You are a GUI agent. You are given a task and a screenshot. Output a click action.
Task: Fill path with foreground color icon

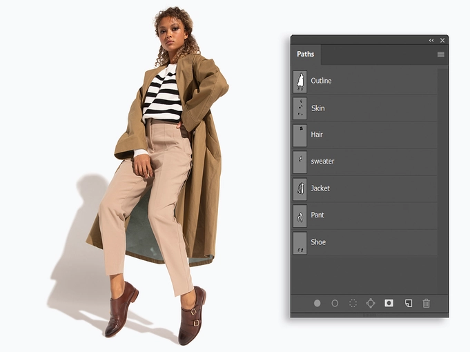tap(317, 303)
